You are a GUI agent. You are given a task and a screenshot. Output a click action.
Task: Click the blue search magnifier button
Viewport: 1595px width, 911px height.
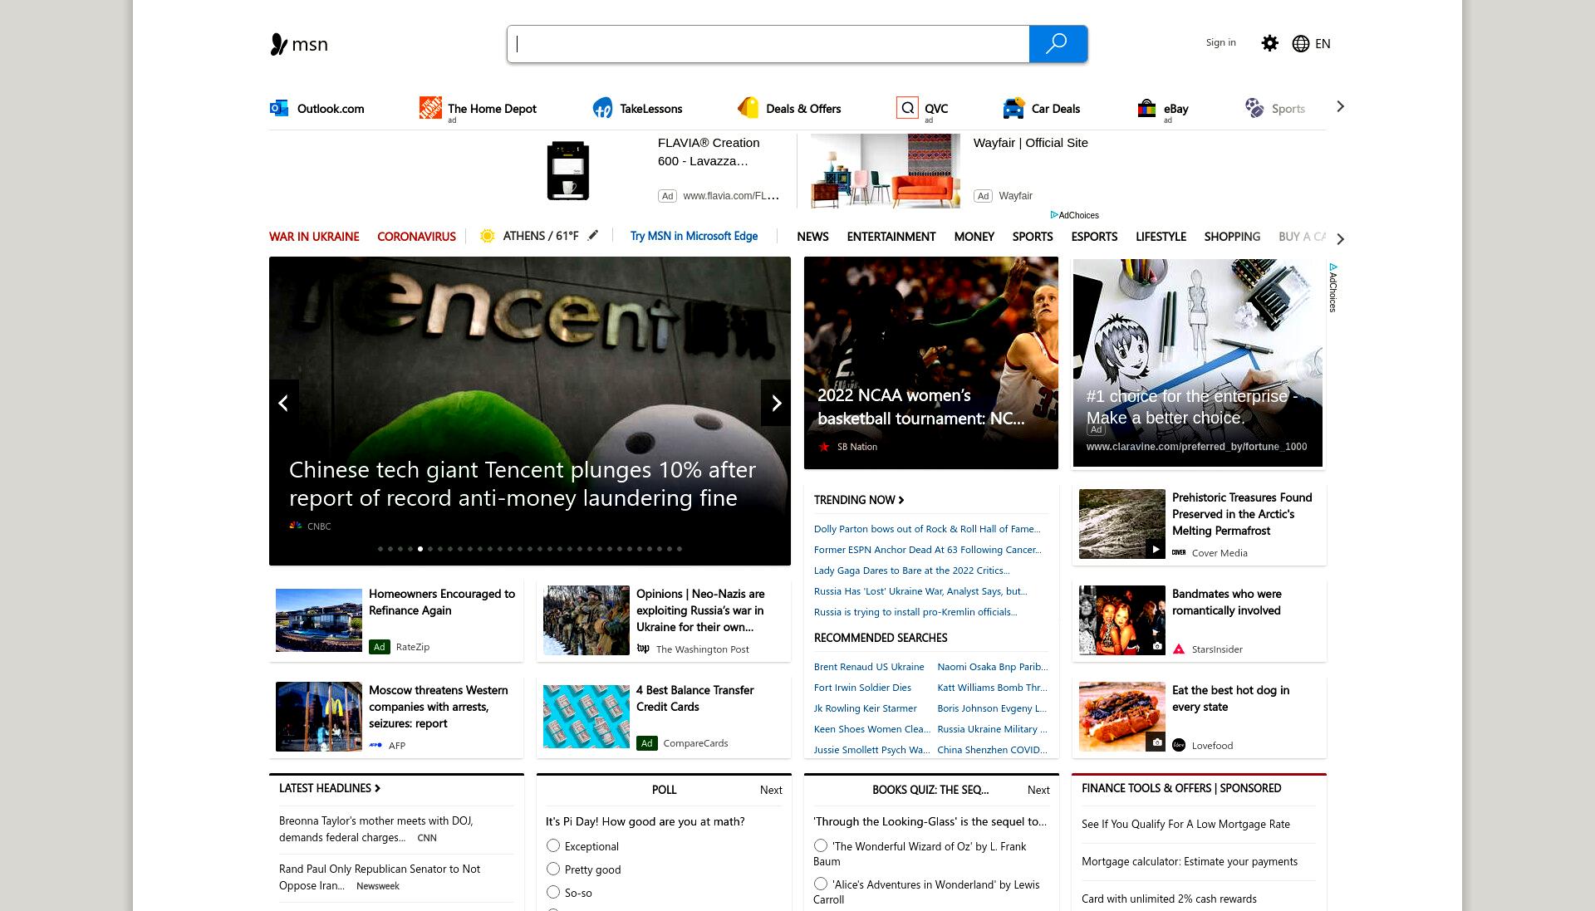tap(1058, 44)
